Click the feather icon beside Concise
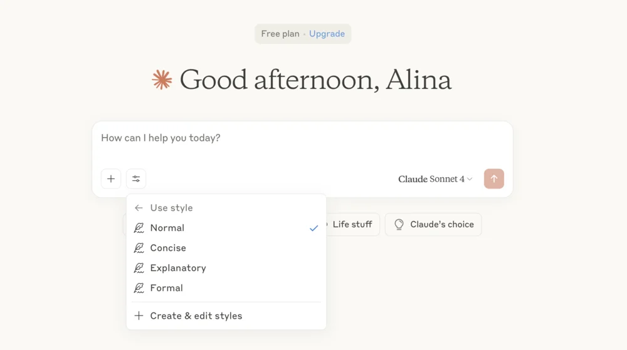Image resolution: width=627 pixels, height=350 pixels. [139, 248]
